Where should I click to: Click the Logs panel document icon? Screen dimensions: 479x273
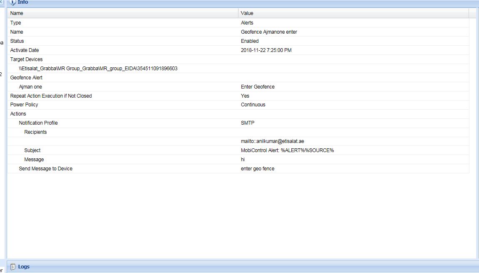pos(13,266)
